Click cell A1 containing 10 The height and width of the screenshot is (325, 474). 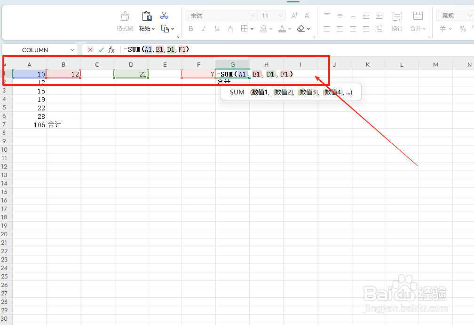coord(29,74)
